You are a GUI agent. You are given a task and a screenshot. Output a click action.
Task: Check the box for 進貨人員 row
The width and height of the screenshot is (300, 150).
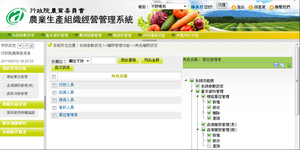pos(54,100)
